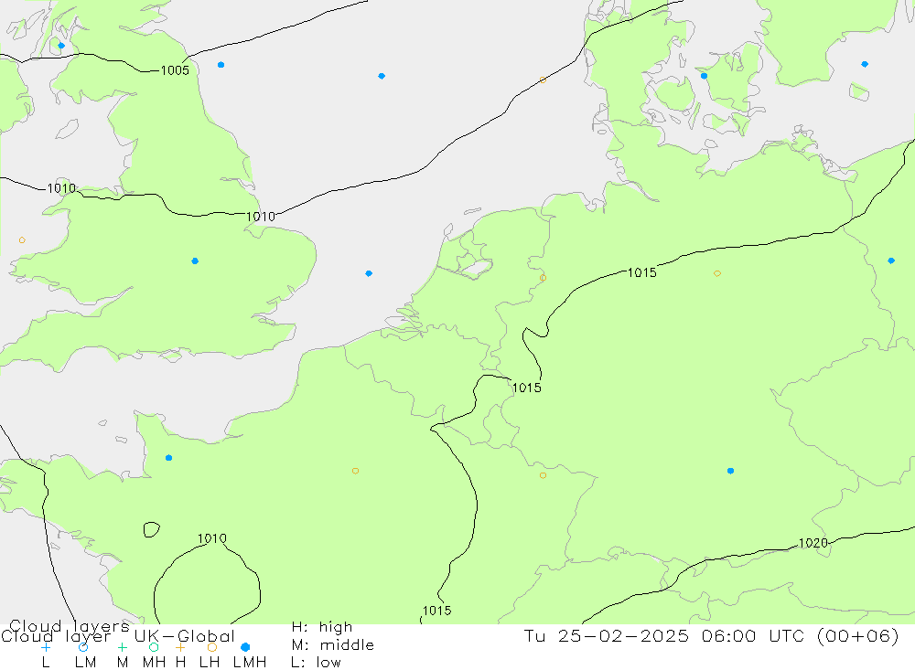Viewport: 915px width, 670px height.
Task: Click the 'Cloud layers' title text
Action: 69,627
